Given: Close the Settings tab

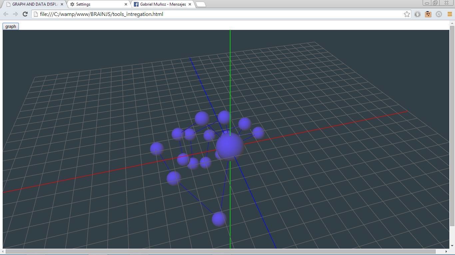Looking at the screenshot, I should [126, 4].
